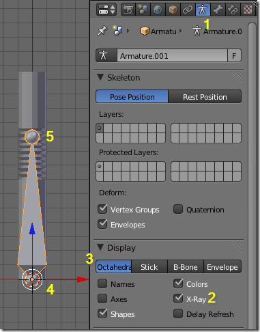Open the World properties globe tab

click(x=158, y=10)
